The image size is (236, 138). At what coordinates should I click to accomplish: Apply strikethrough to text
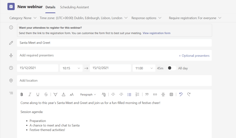(x=46, y=94)
